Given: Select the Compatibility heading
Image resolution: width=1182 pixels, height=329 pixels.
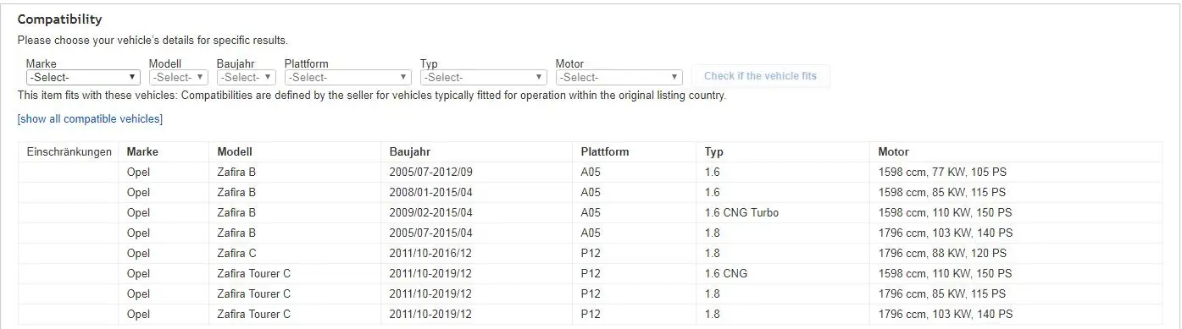Looking at the screenshot, I should (x=59, y=19).
